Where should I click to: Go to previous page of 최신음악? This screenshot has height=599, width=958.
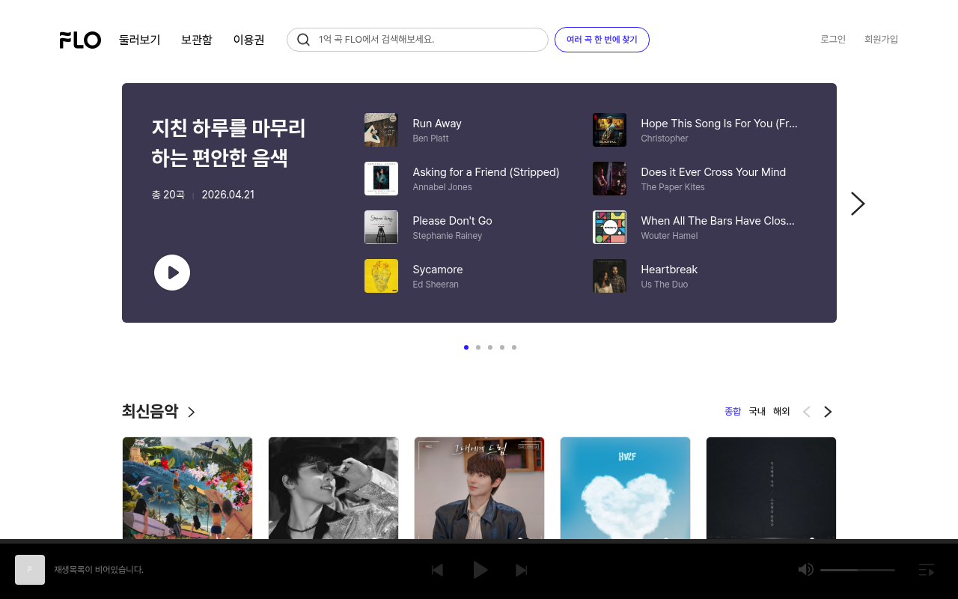pyautogui.click(x=806, y=412)
